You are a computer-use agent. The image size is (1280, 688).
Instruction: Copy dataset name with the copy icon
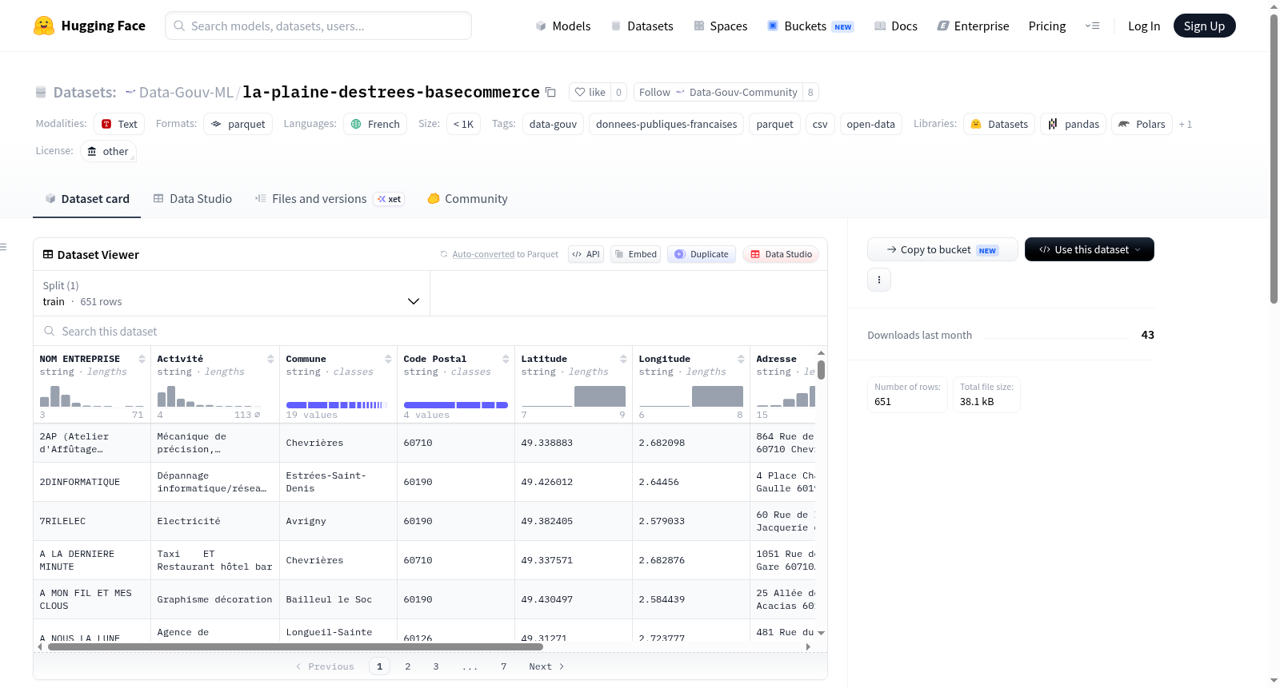[550, 92]
